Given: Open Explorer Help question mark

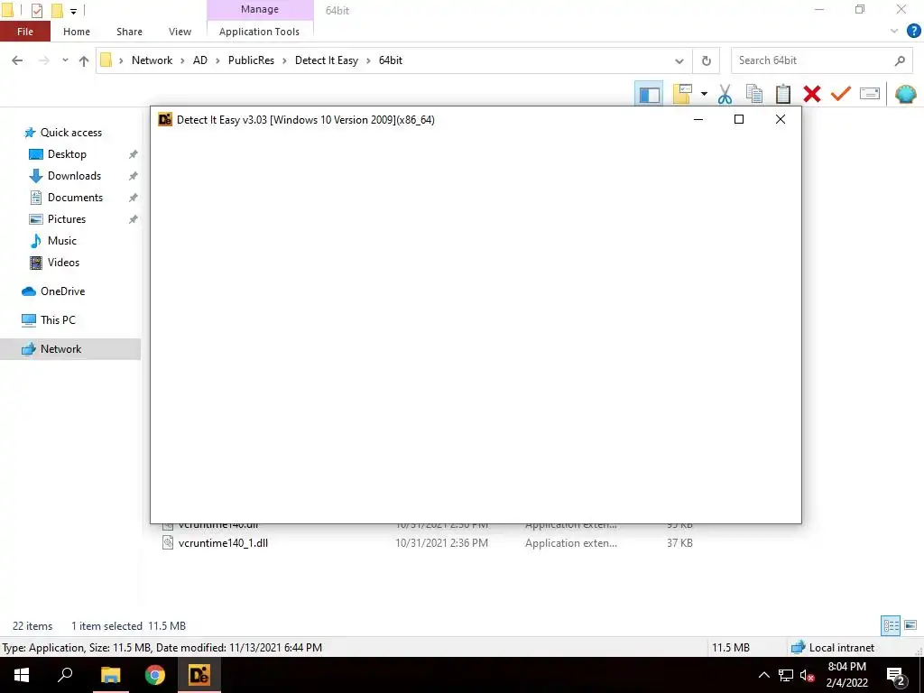Looking at the screenshot, I should (x=913, y=31).
